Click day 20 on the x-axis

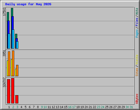pyautogui.click(x=86, y=107)
